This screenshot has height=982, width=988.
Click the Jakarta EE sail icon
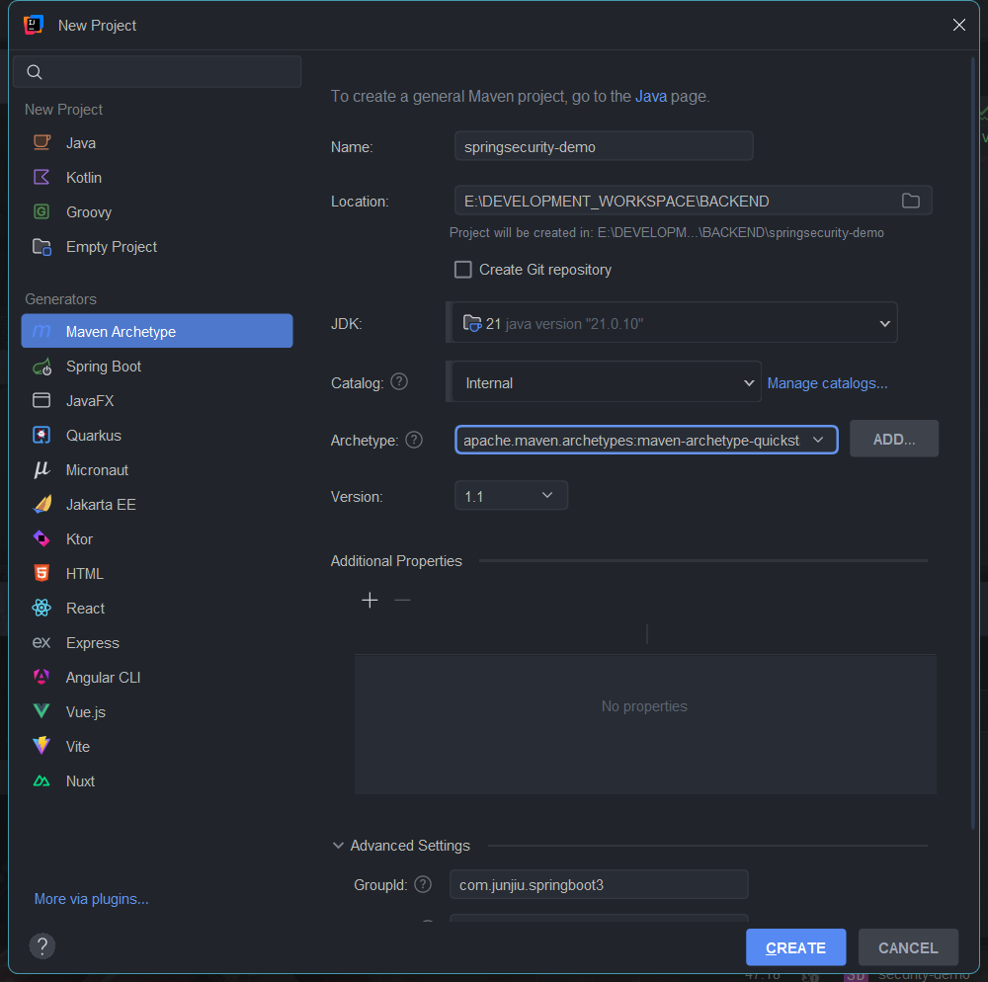click(41, 504)
